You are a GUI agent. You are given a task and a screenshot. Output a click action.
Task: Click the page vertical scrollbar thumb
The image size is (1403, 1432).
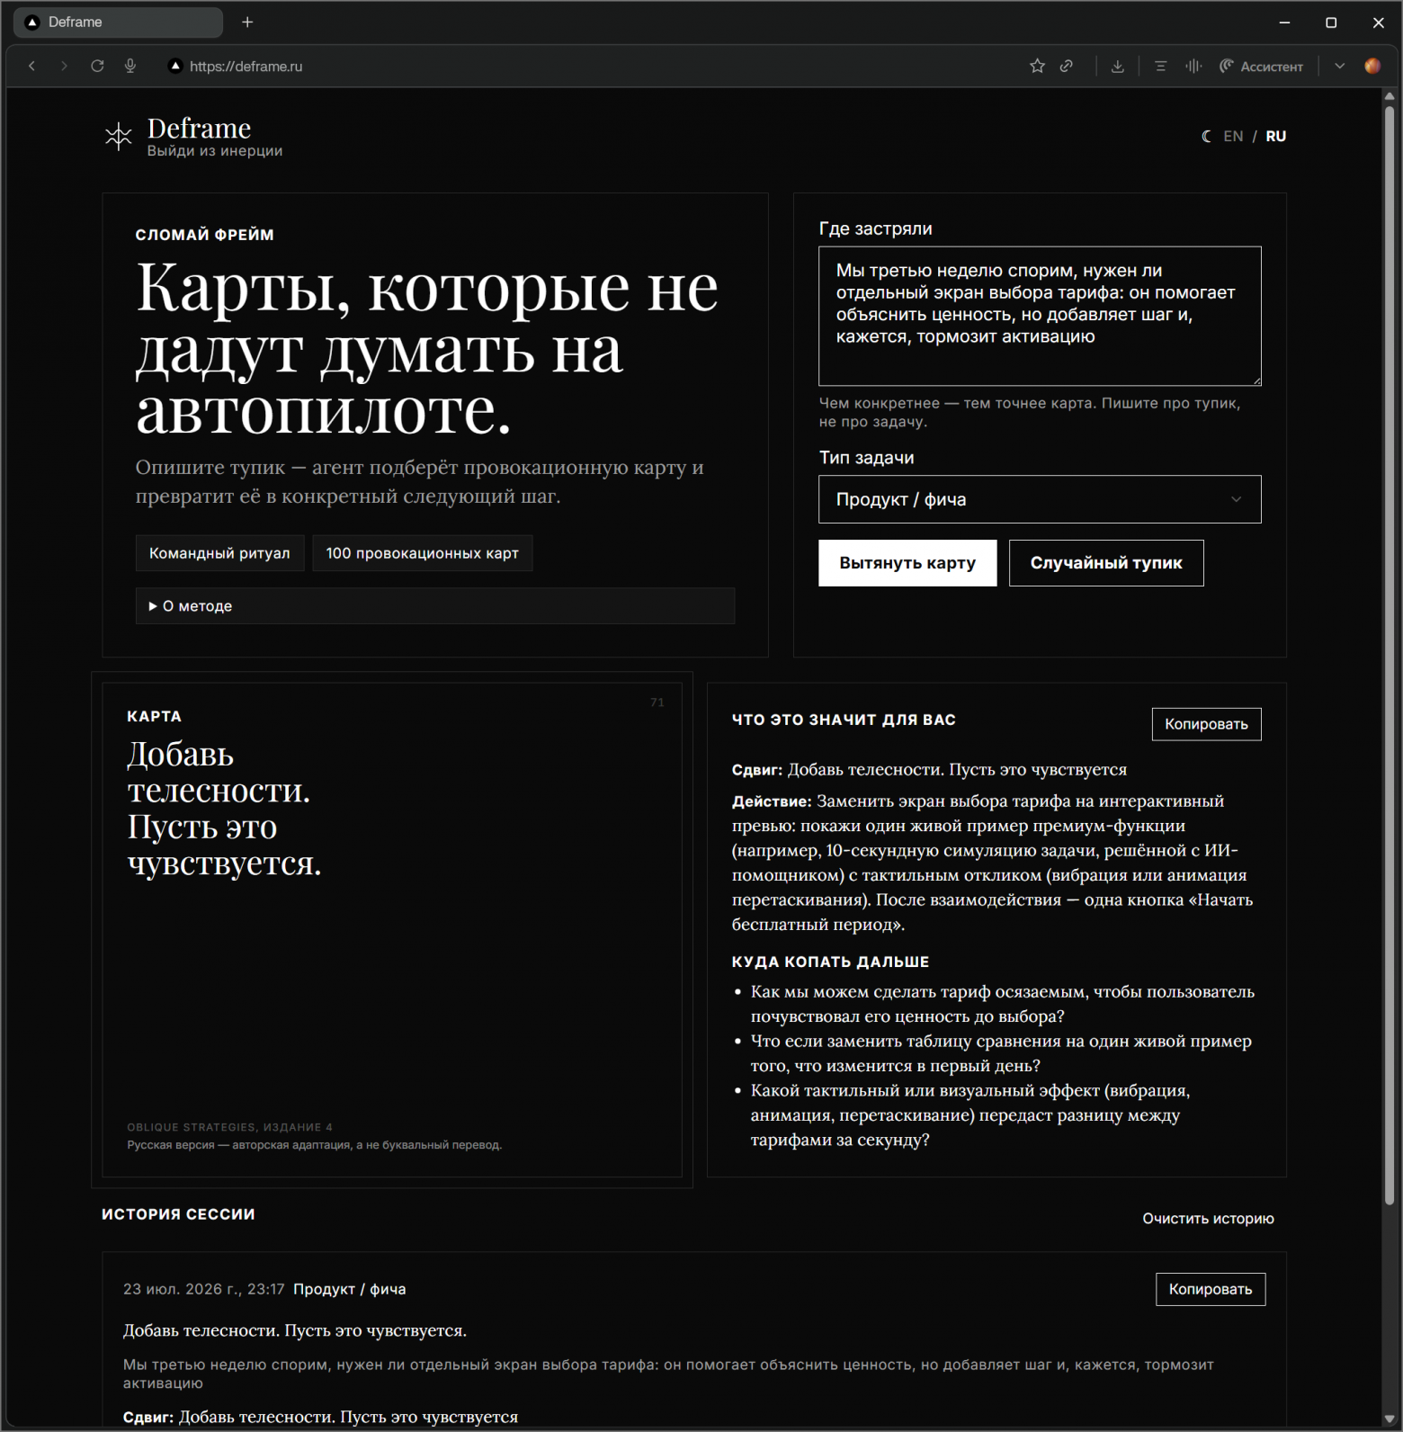click(1390, 655)
